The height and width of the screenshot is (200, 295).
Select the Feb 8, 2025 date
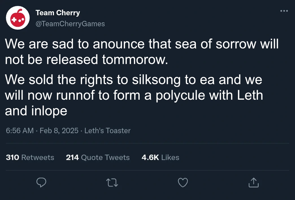tap(59, 131)
